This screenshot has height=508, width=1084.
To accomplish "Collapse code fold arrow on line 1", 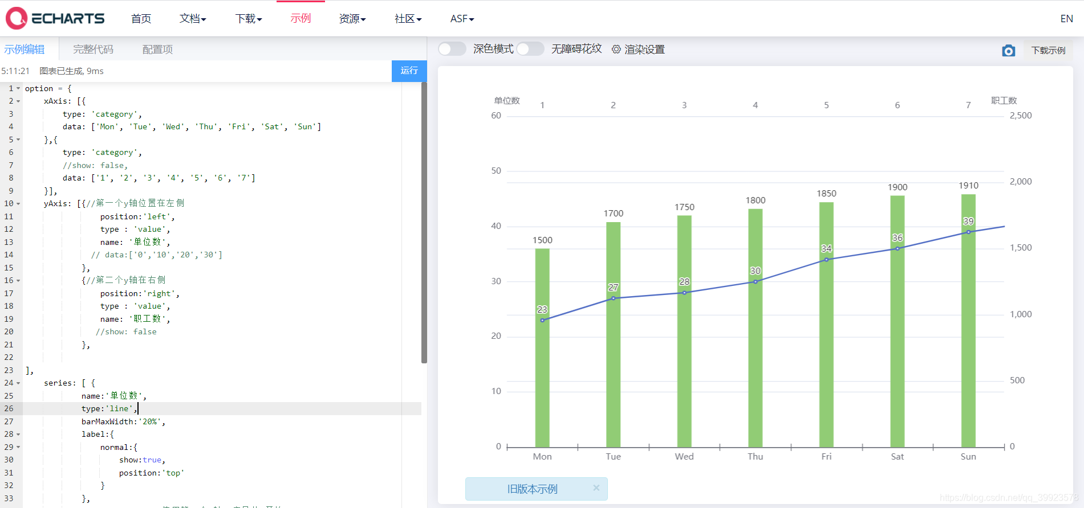I will point(18,88).
